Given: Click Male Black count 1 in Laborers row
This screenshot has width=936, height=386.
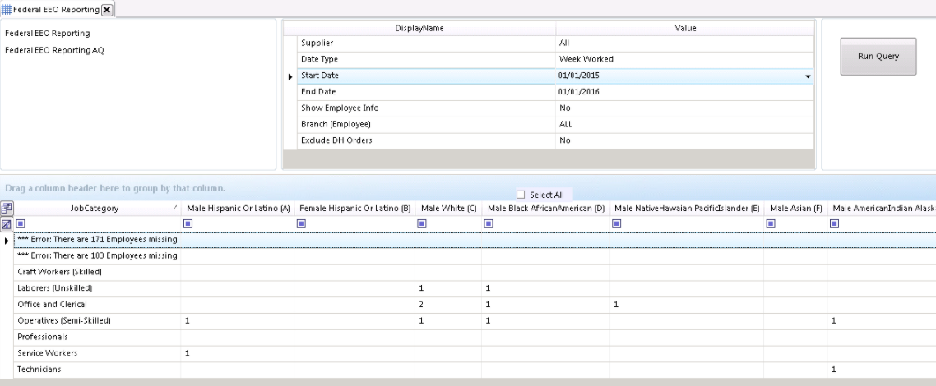Looking at the screenshot, I should 488,288.
